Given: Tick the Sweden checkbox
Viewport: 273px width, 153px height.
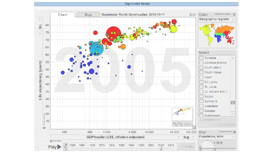Looking at the screenshot, I should point(201,111).
